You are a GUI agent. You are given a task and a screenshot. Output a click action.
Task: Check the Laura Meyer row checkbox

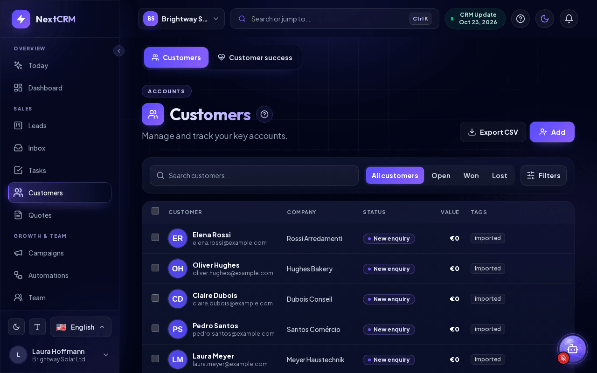pyautogui.click(x=155, y=359)
